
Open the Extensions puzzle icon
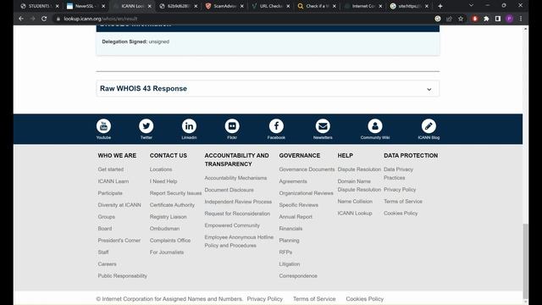click(x=486, y=19)
